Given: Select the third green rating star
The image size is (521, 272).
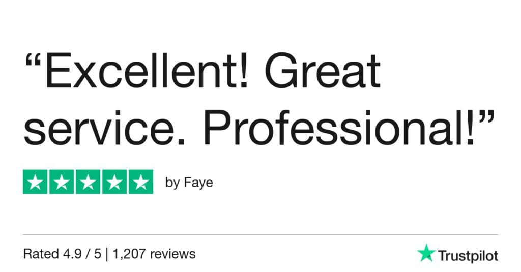Looking at the screenshot, I should click(x=88, y=182).
